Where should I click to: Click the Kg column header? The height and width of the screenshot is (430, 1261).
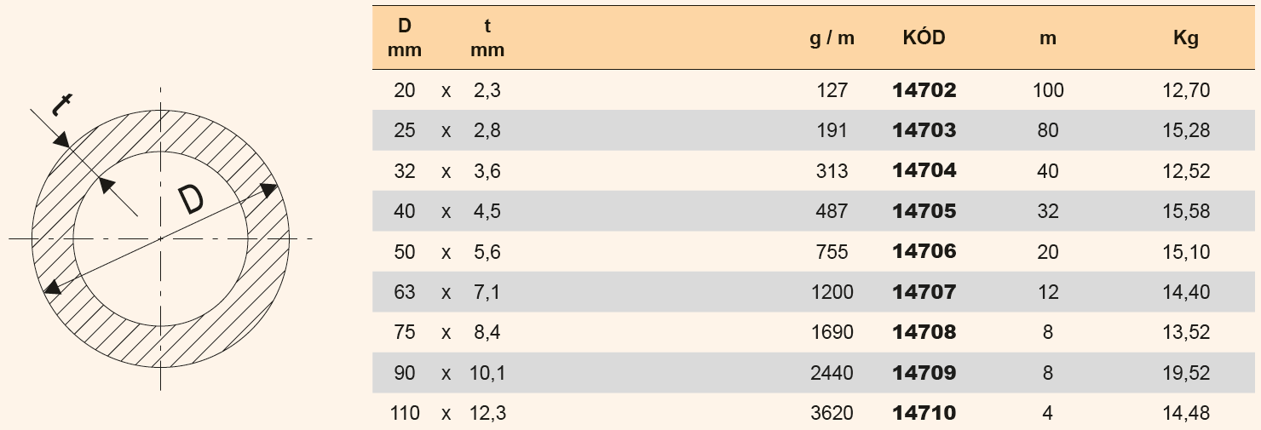[x=1186, y=39]
